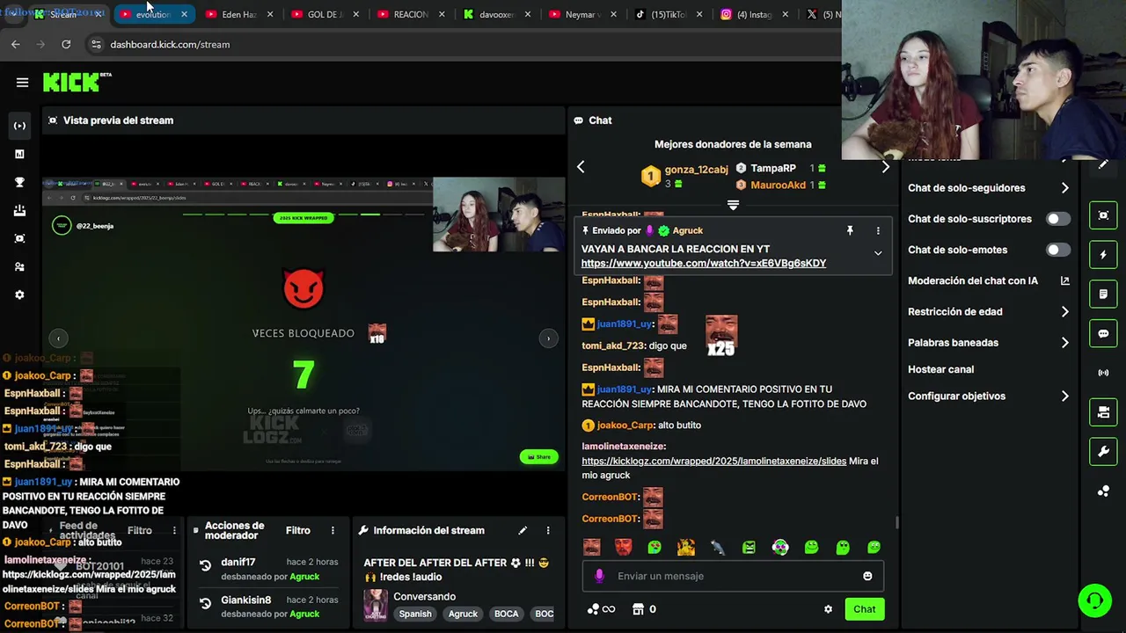Screen dimensions: 1126x633
Task: Go back with the browser back arrow
Action: (16, 44)
